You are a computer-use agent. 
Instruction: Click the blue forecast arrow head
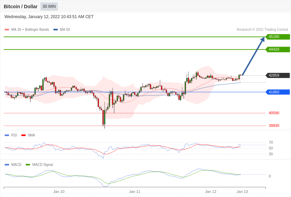click(263, 39)
